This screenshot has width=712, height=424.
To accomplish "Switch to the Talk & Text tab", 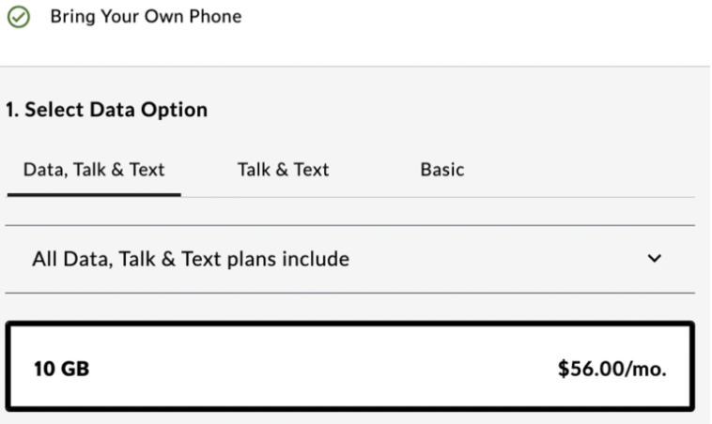I will (283, 170).
